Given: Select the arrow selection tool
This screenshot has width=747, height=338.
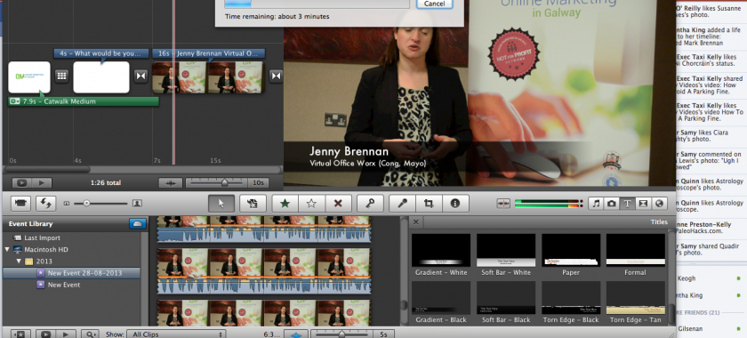Looking at the screenshot, I should 221,204.
